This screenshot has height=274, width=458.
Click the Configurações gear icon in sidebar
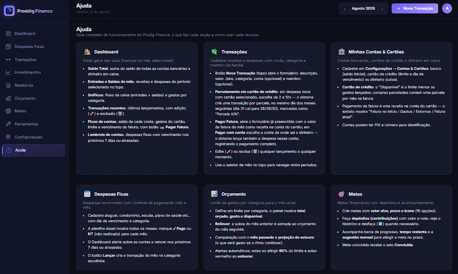click(8, 137)
